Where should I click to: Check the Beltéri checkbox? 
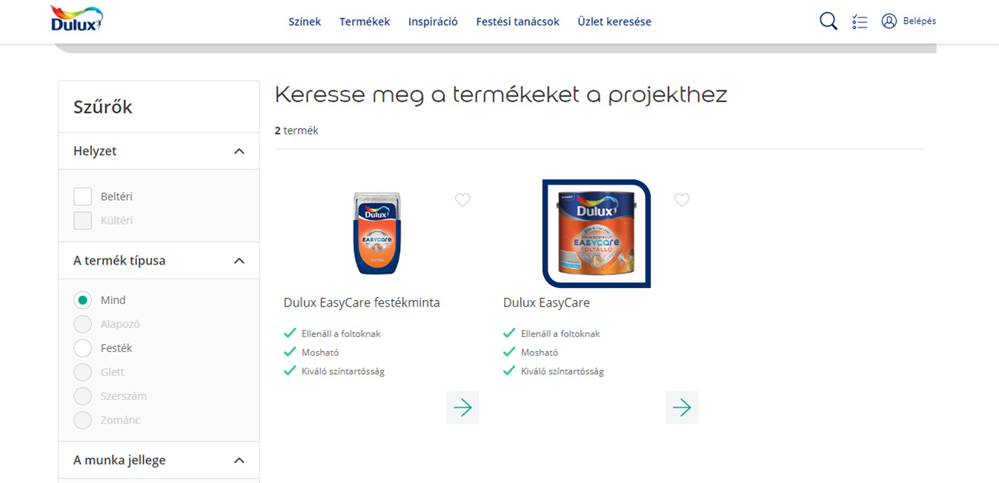pos(83,196)
